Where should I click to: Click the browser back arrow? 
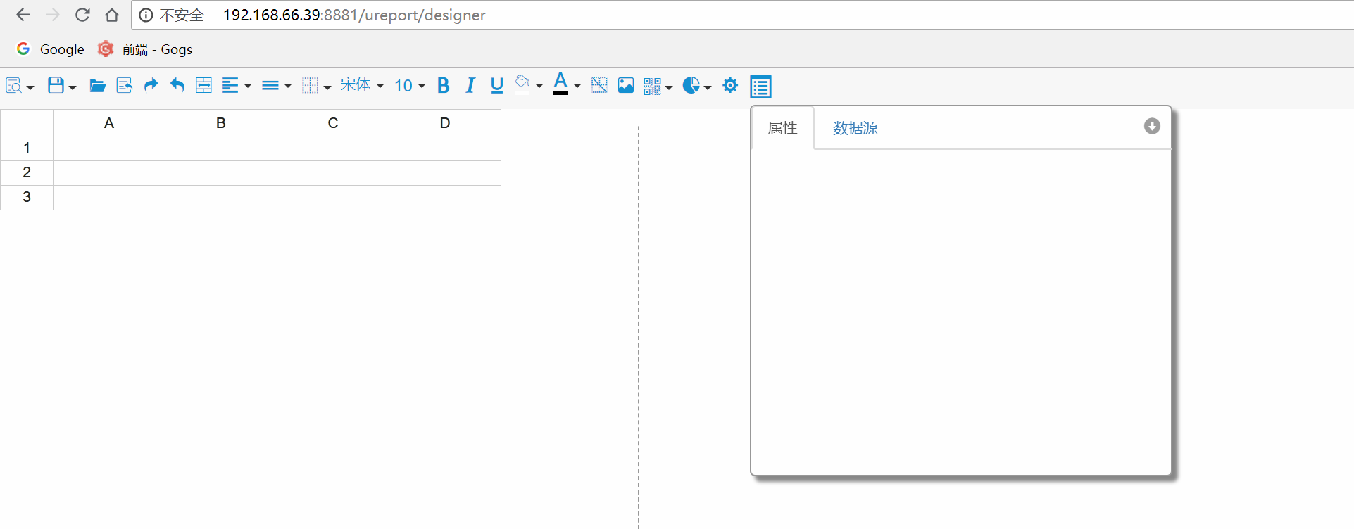(x=23, y=15)
